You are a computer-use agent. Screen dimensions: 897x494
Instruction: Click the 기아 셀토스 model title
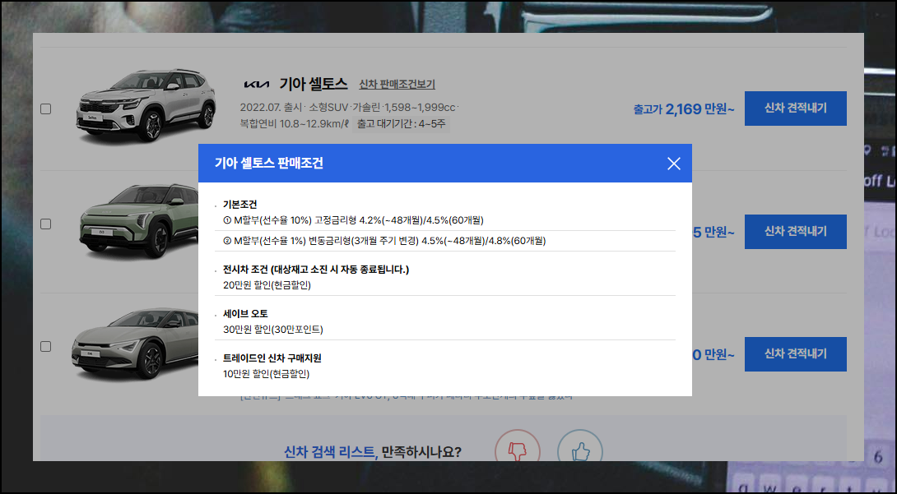coord(313,84)
